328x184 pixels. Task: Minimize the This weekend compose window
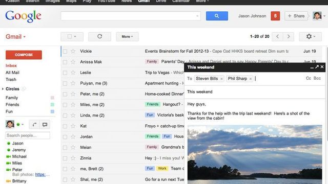312,67
